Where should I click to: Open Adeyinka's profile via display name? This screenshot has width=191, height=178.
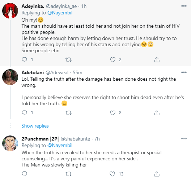(33, 6)
